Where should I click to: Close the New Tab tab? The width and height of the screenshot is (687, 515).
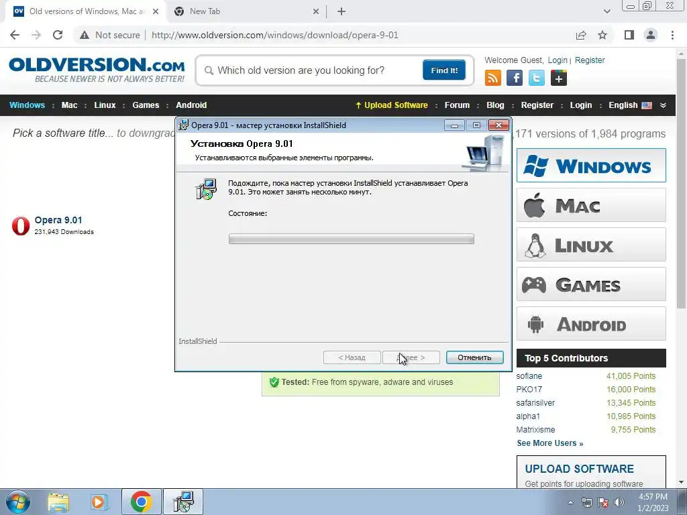click(x=316, y=11)
